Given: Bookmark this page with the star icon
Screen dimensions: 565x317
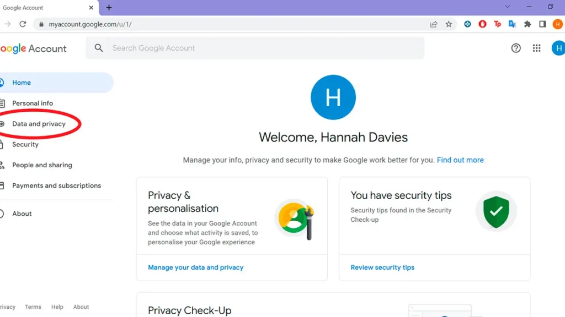Looking at the screenshot, I should pos(449,24).
